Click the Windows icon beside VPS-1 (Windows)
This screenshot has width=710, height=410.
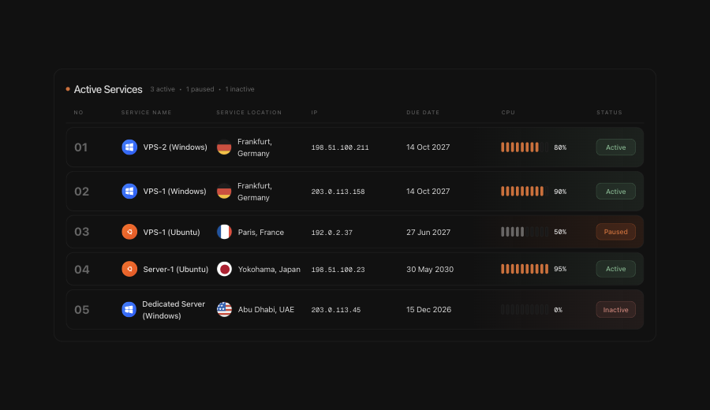(129, 191)
